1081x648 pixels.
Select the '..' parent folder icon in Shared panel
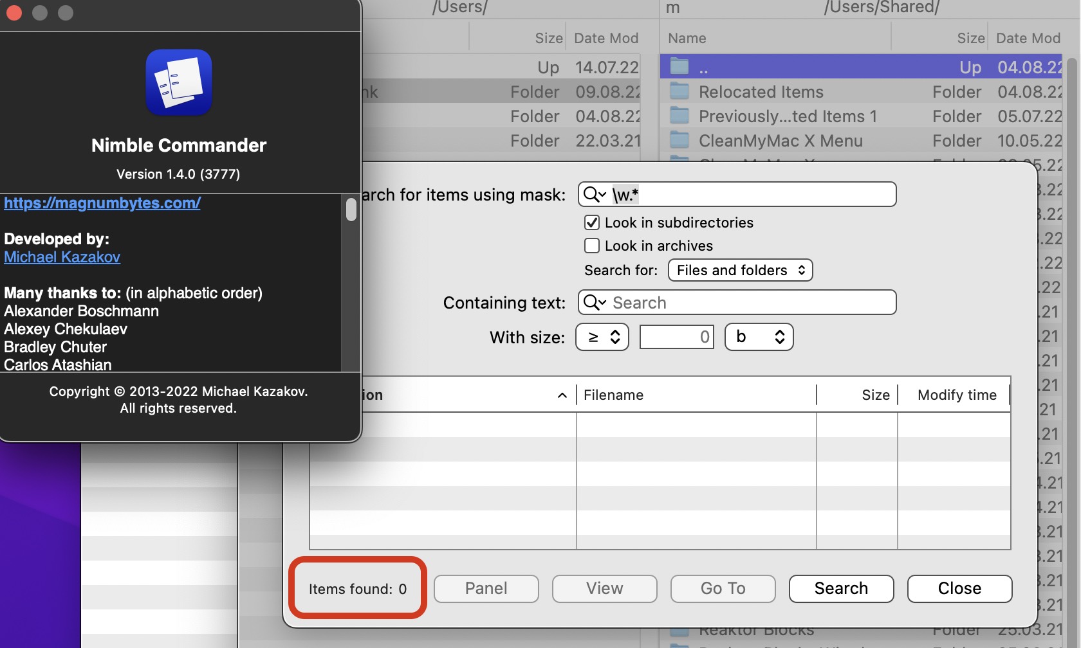point(679,66)
